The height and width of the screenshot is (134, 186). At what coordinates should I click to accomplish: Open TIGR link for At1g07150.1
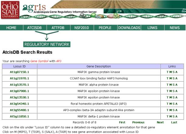click(x=167, y=72)
